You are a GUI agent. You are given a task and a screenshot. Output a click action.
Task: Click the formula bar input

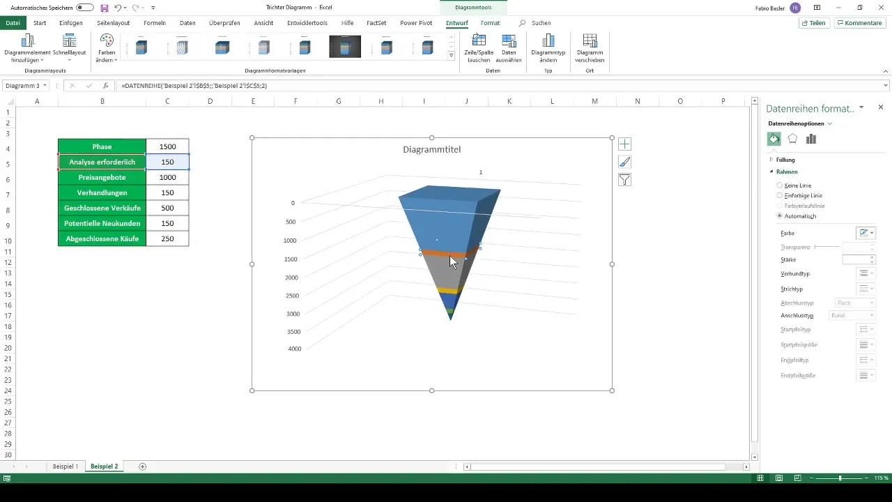click(502, 86)
